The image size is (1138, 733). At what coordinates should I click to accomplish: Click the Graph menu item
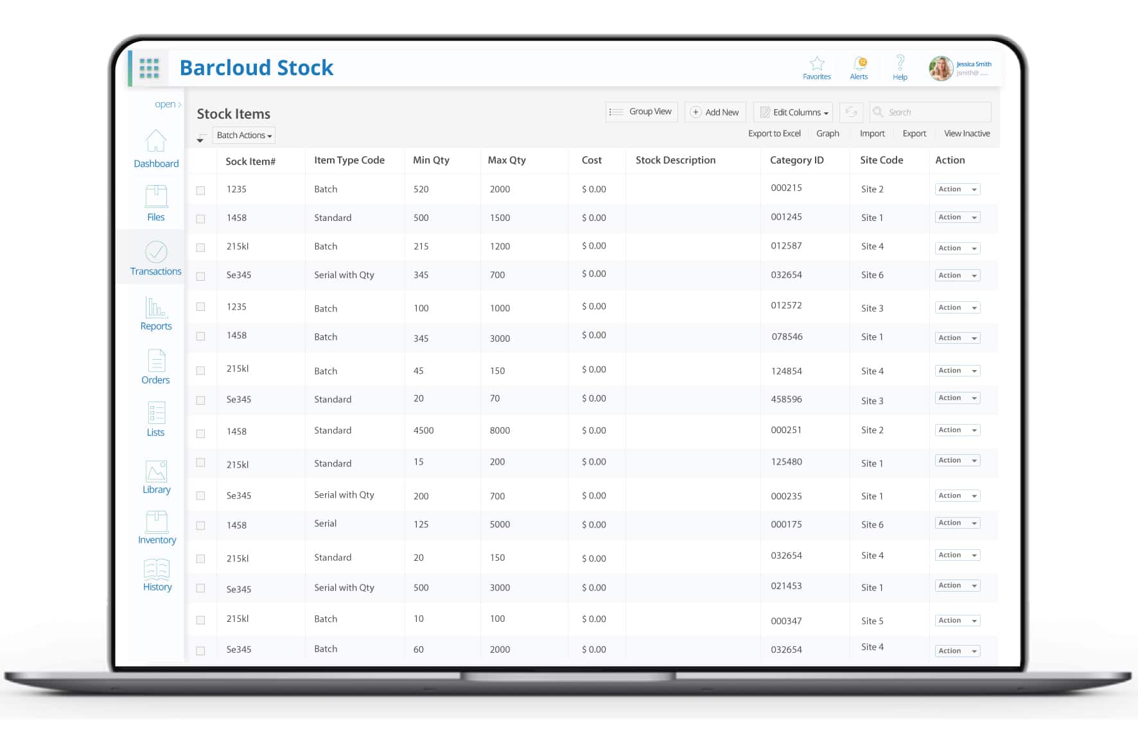(828, 134)
